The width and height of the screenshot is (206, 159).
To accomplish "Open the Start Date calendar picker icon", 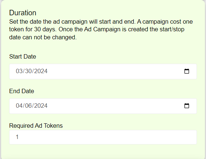I will [x=187, y=71].
